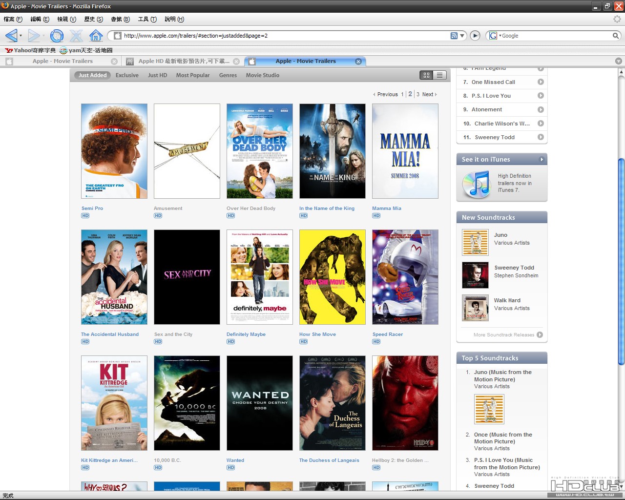Select the Just Added section
Viewport: 625px width, 500px height.
point(92,75)
